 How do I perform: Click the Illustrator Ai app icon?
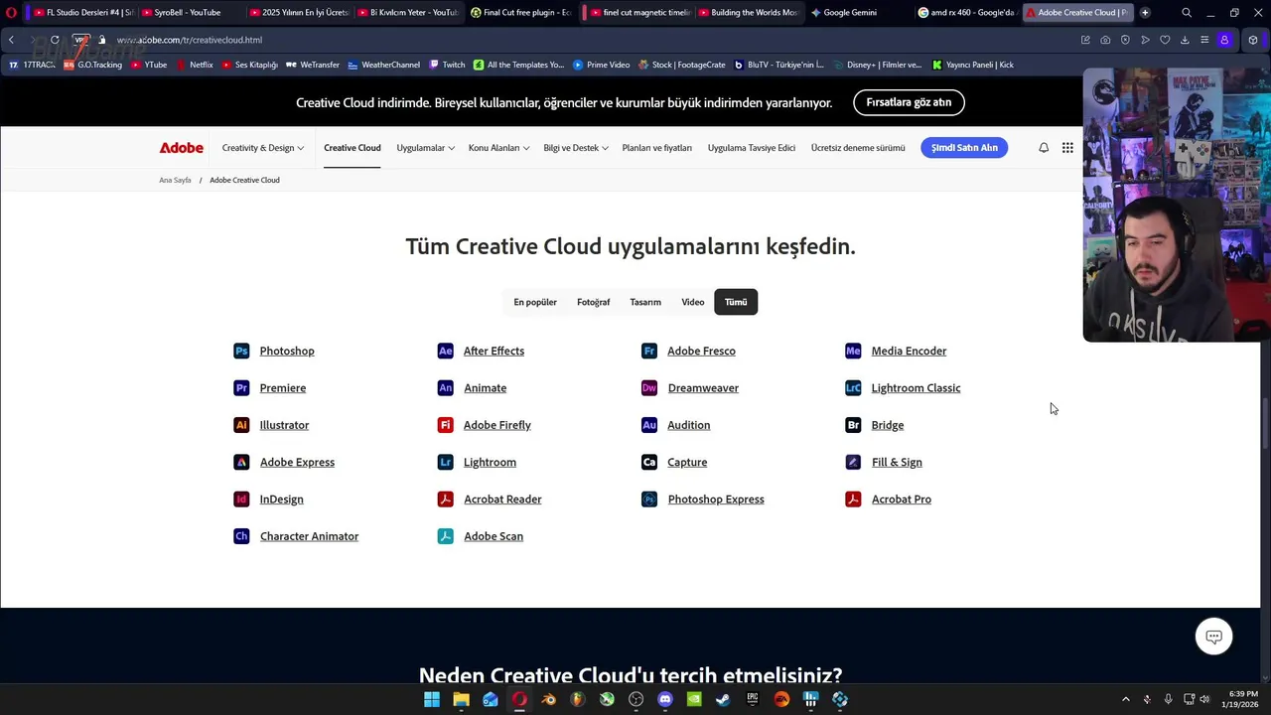point(241,425)
